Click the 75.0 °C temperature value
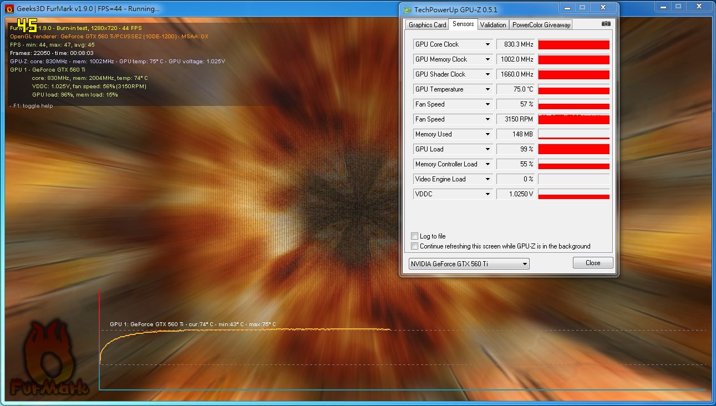The image size is (716, 406). point(516,89)
